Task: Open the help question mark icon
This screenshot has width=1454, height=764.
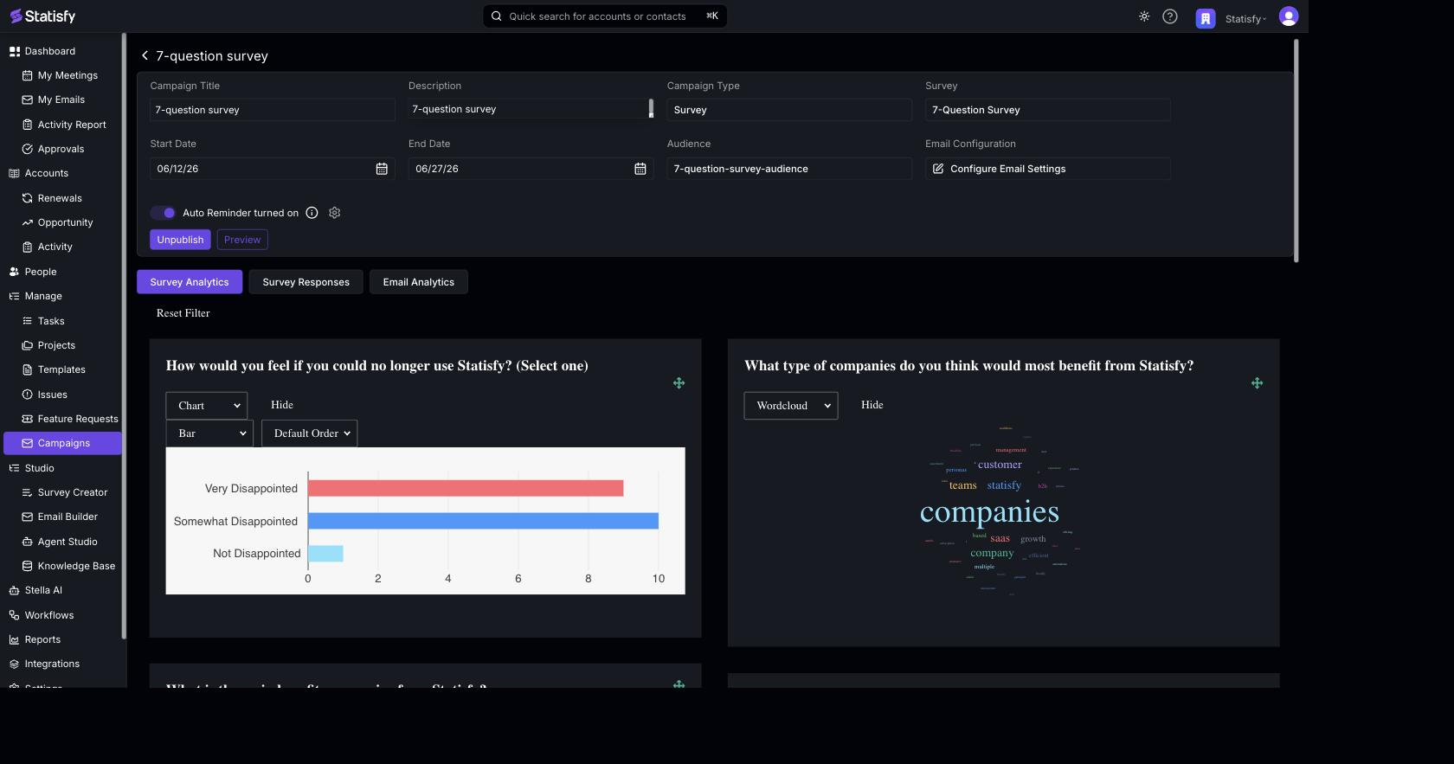Action: pos(1170,16)
